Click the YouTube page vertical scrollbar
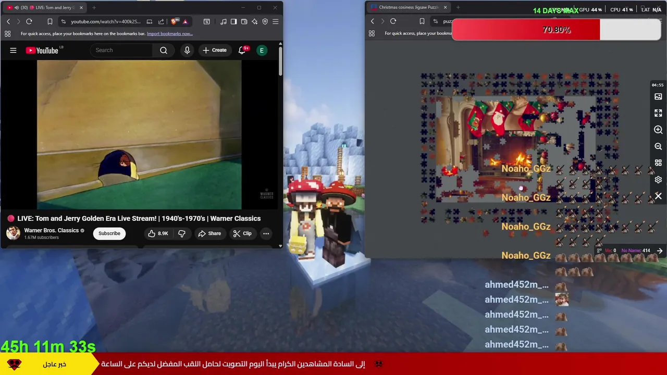 tap(280, 63)
